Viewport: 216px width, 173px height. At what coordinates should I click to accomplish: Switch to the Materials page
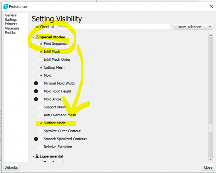(12, 28)
